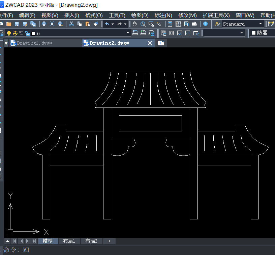Click the command line input field
The width and height of the screenshot is (275, 255).
pos(139,250)
